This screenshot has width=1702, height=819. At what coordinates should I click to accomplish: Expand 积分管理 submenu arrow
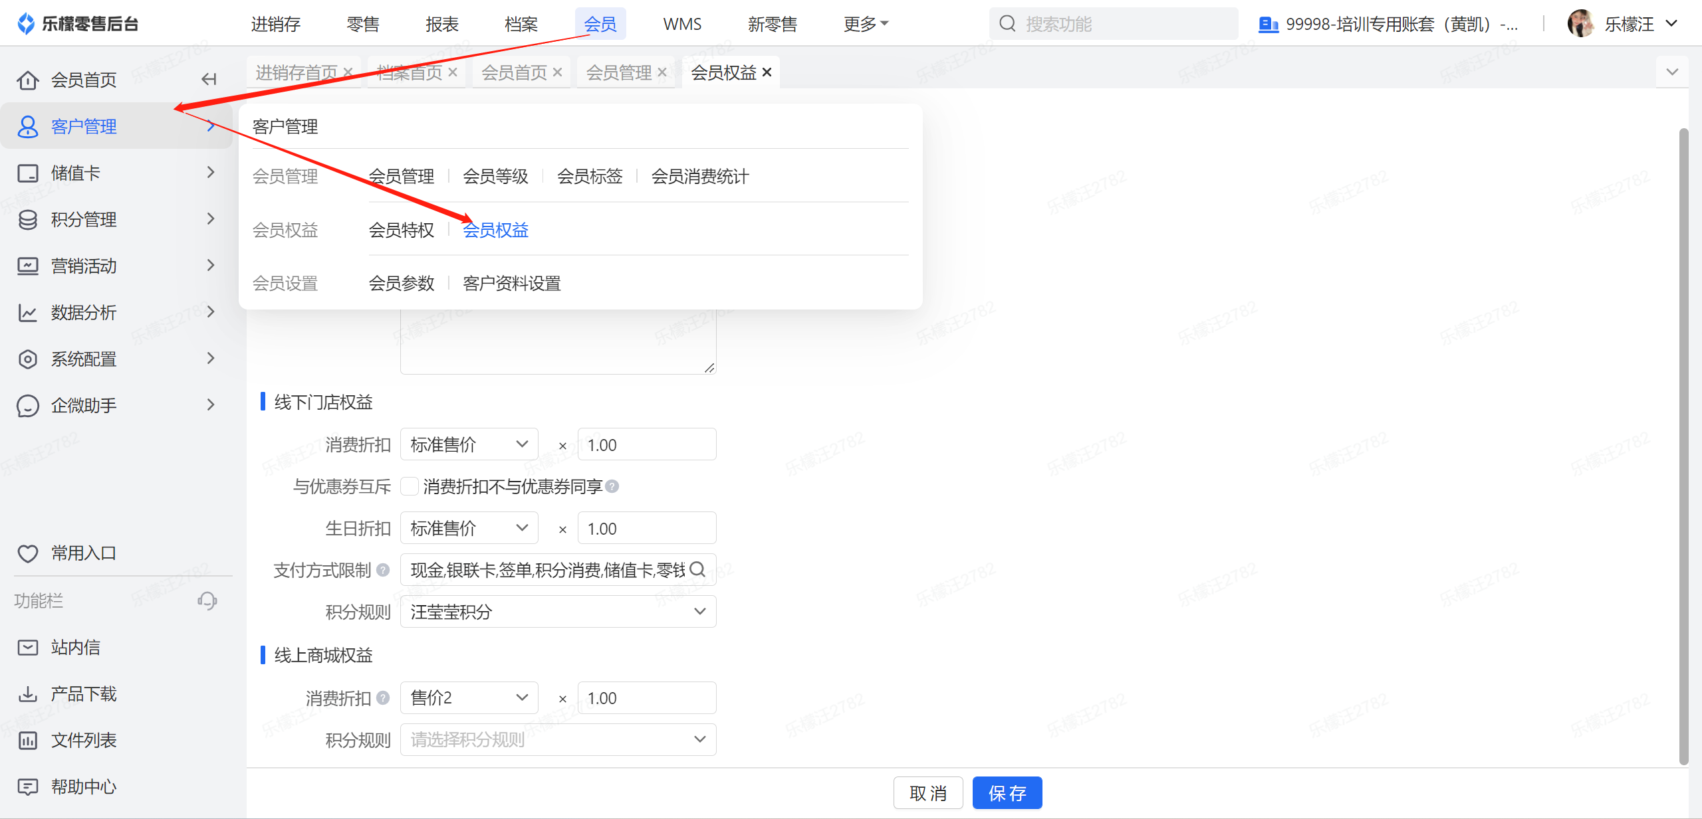click(211, 219)
